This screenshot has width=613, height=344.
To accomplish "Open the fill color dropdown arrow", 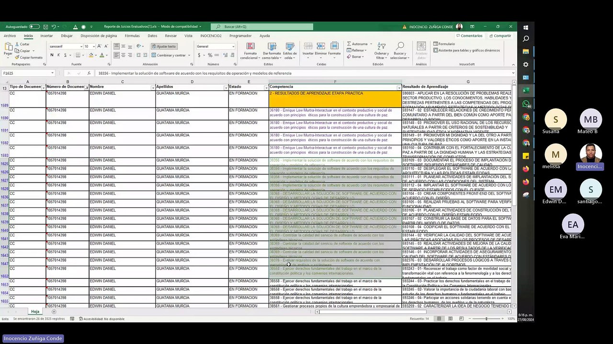I will 96,55.
